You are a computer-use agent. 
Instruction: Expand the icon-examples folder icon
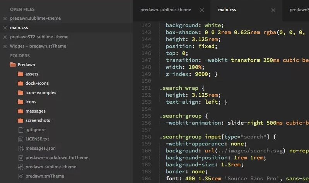(20, 92)
